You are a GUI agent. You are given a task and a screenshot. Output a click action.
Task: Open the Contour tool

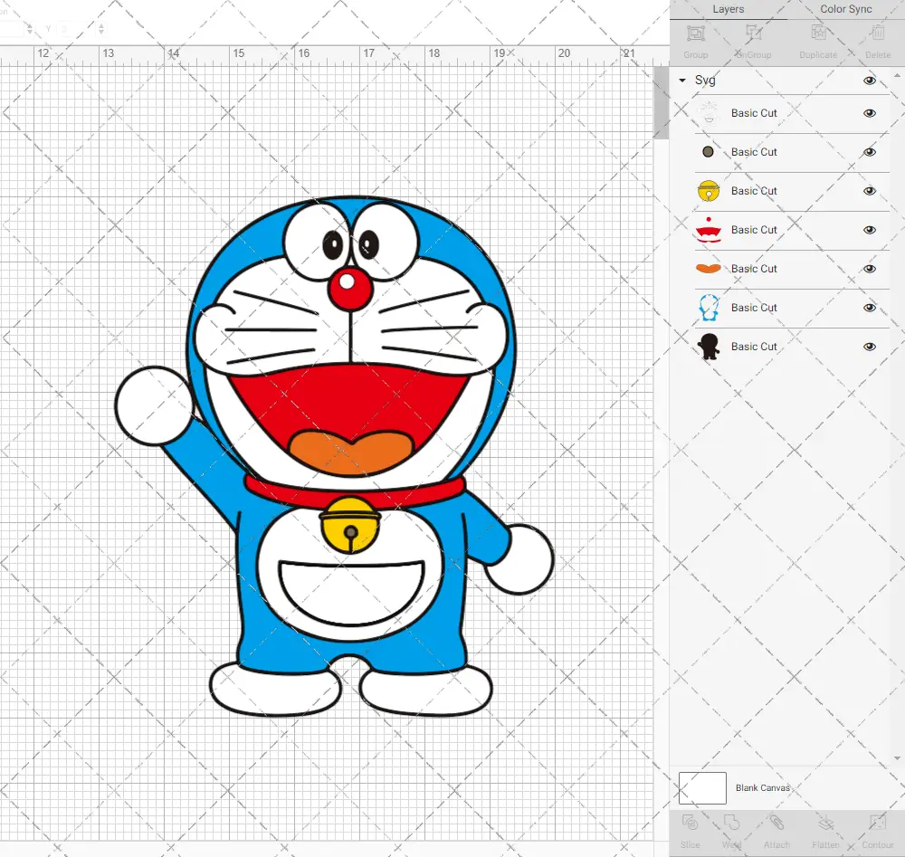(x=878, y=823)
